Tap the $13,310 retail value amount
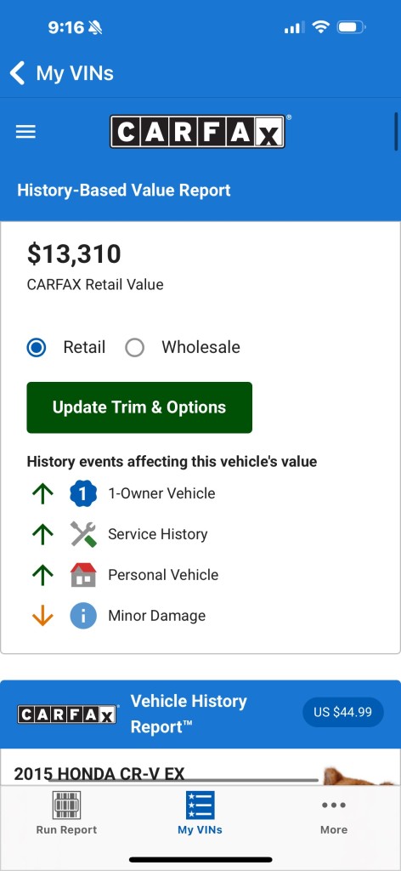401x871 pixels. click(74, 253)
